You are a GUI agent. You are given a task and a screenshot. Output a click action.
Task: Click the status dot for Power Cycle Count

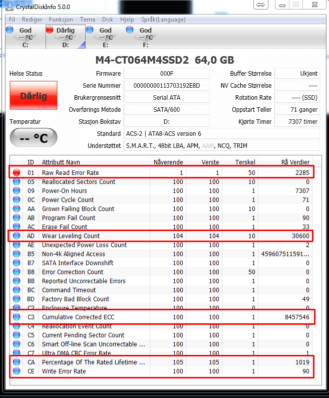[17, 200]
